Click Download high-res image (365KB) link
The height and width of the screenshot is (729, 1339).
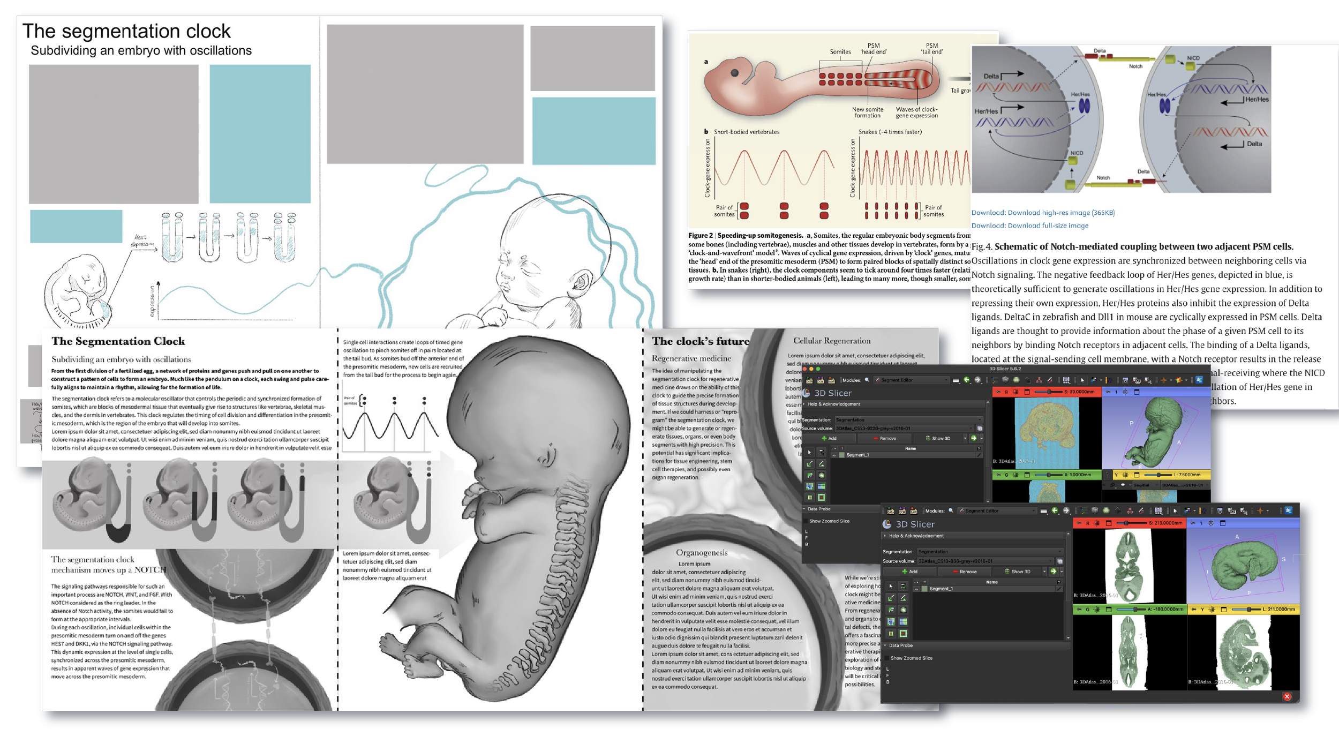(1043, 213)
